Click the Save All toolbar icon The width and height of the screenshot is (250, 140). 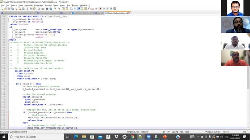[12, 9]
